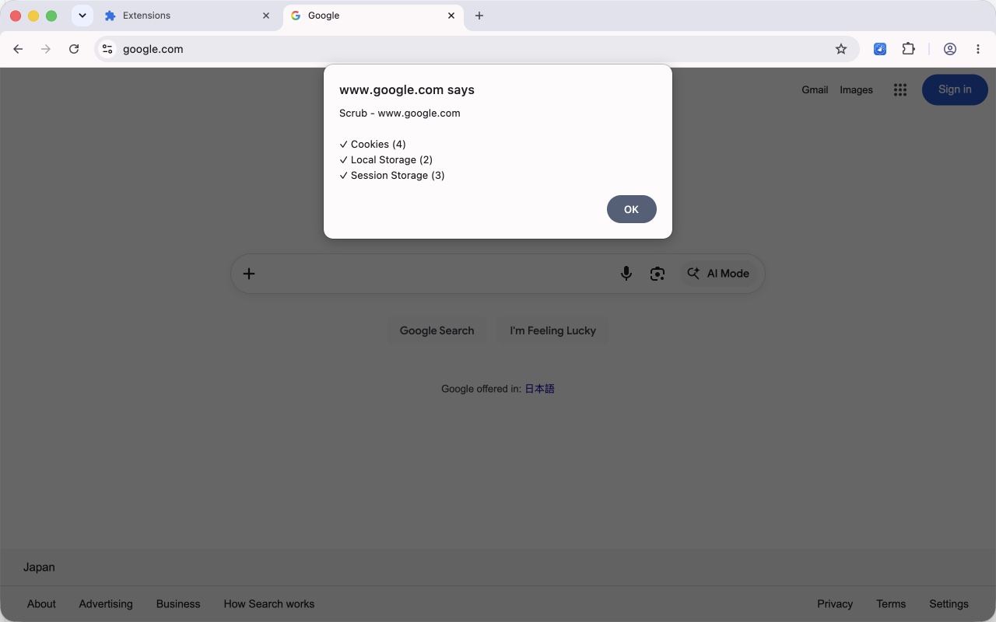Open the Business footer link

[178, 604]
